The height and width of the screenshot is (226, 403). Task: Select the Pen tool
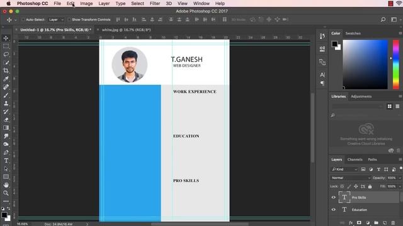click(x=6, y=153)
